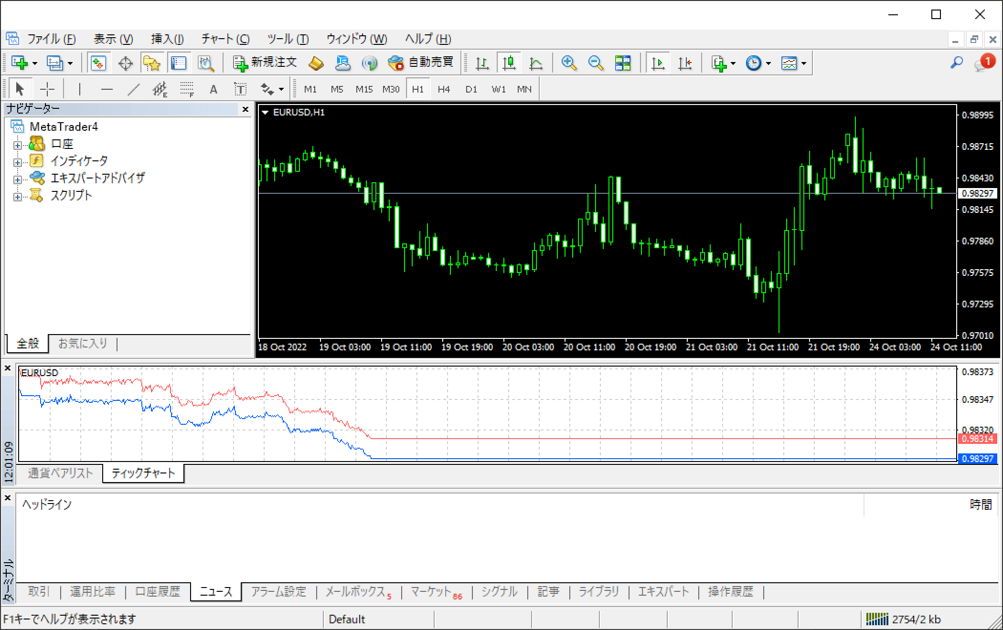Image resolution: width=1003 pixels, height=630 pixels.
Task: Open the エキスパート terminal tab
Action: tap(663, 592)
